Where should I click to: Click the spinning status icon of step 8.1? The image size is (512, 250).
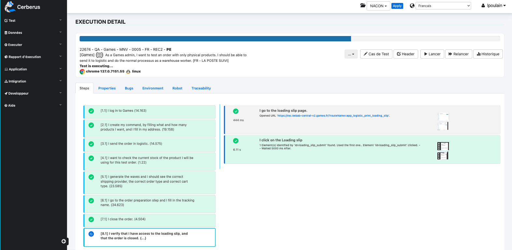[x=91, y=234]
